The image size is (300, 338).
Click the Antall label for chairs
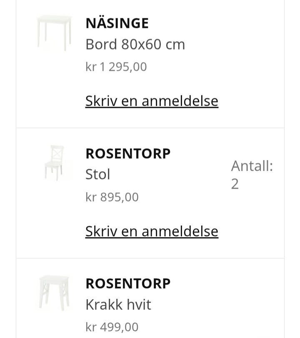(252, 166)
